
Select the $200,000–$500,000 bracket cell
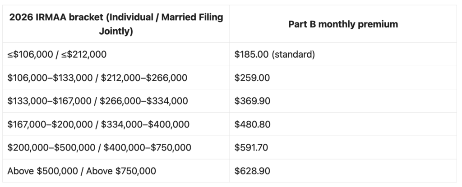click(116, 147)
